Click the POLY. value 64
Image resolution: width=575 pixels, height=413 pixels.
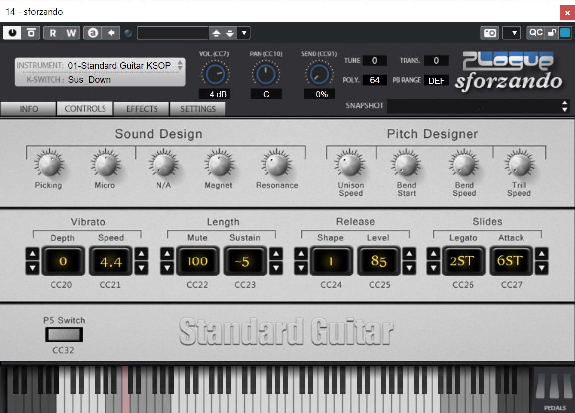point(374,80)
